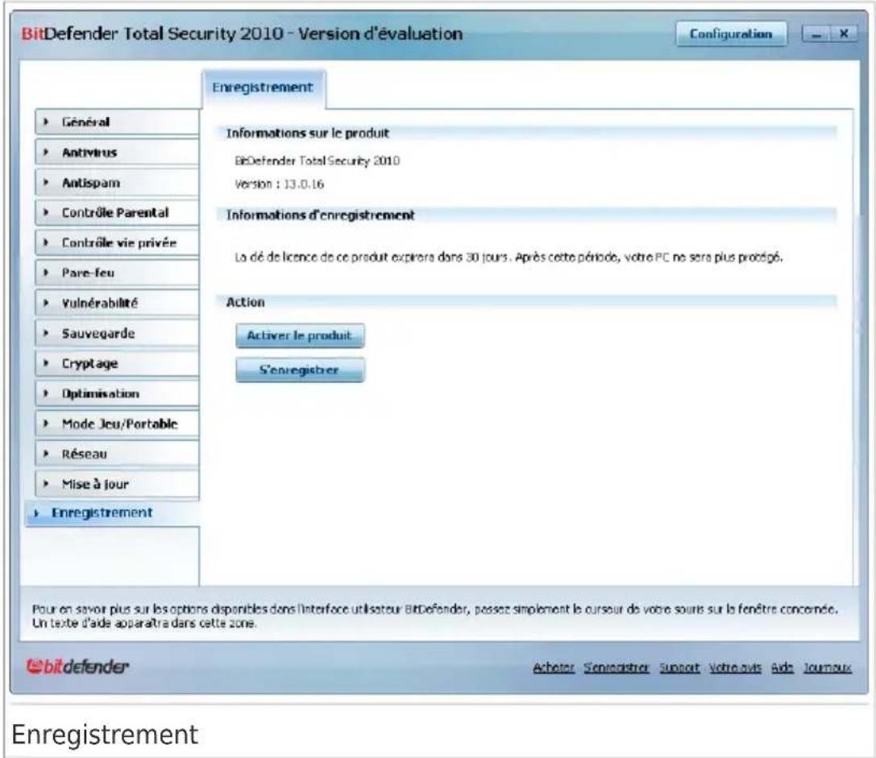Open the Configuration button
The image size is (876, 758).
731,34
